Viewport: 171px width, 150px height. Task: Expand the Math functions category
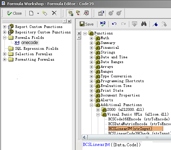click(91, 38)
